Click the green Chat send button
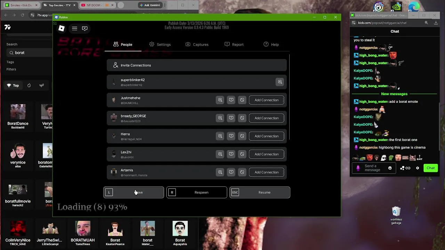445x250 pixels. pyautogui.click(x=430, y=168)
